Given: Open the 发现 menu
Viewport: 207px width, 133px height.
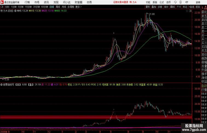Looking at the screenshot, I should click(56, 2).
